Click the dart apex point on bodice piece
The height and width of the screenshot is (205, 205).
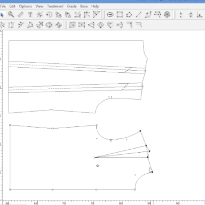95,157
